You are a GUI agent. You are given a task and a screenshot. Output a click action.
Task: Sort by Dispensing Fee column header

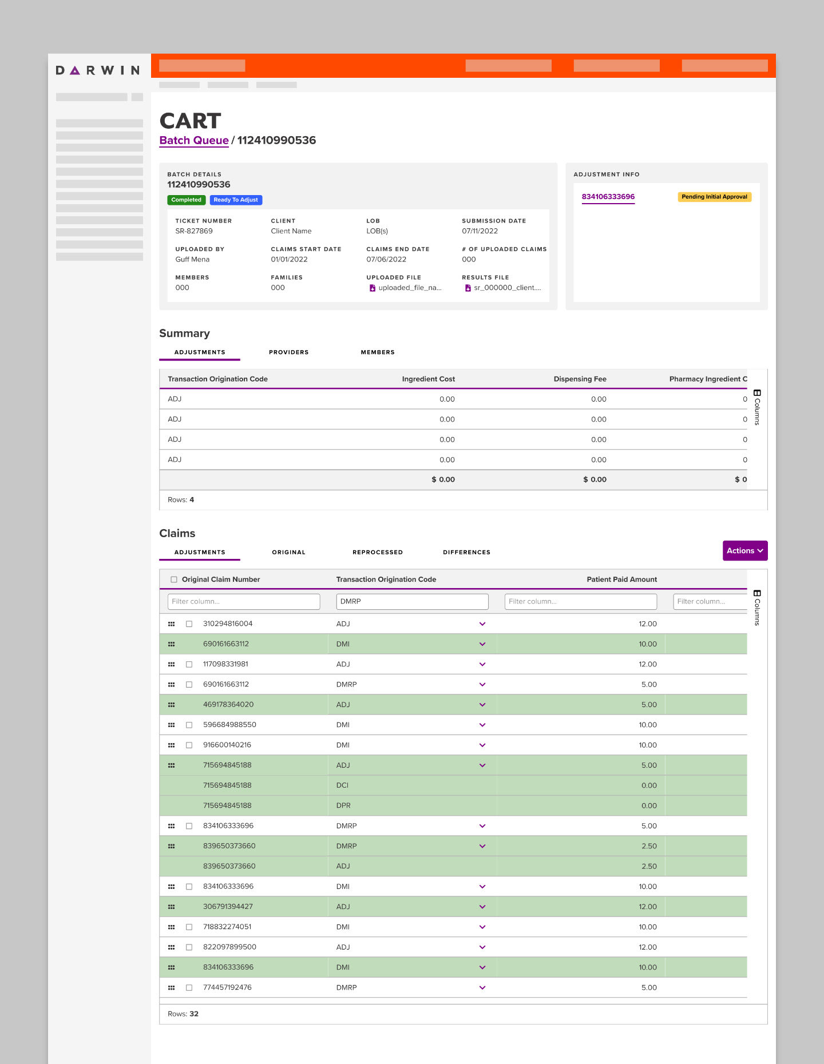[580, 379]
